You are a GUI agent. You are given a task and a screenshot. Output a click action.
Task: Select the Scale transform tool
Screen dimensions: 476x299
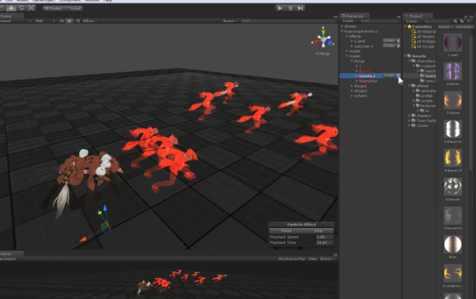[x=31, y=8]
